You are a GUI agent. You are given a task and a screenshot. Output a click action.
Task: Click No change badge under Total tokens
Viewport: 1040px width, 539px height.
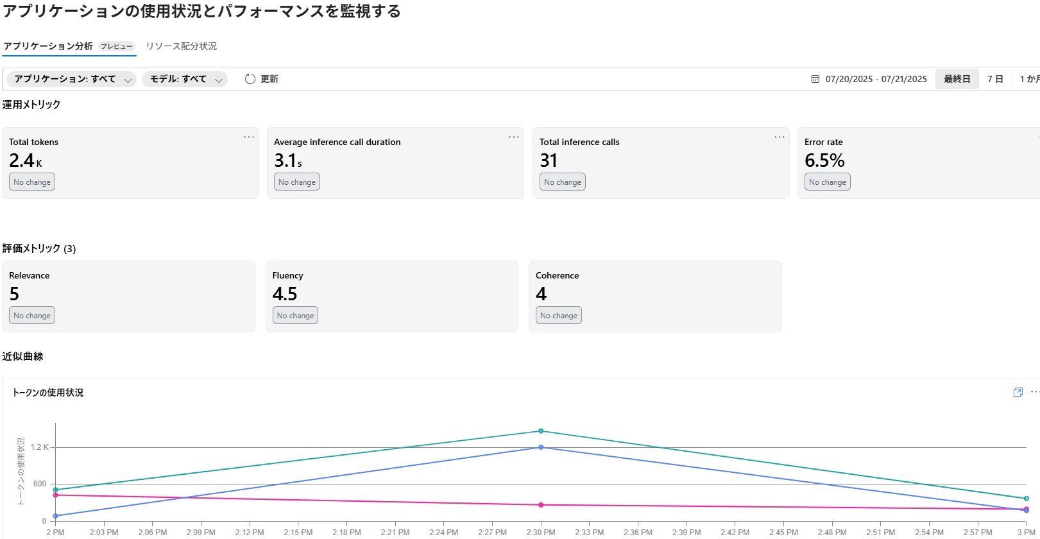(32, 182)
